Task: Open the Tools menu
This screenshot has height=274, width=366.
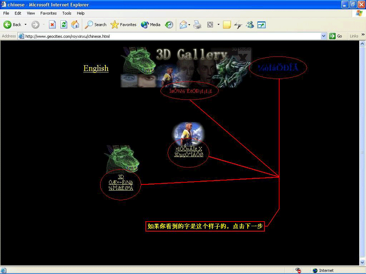Action: tap(67, 13)
